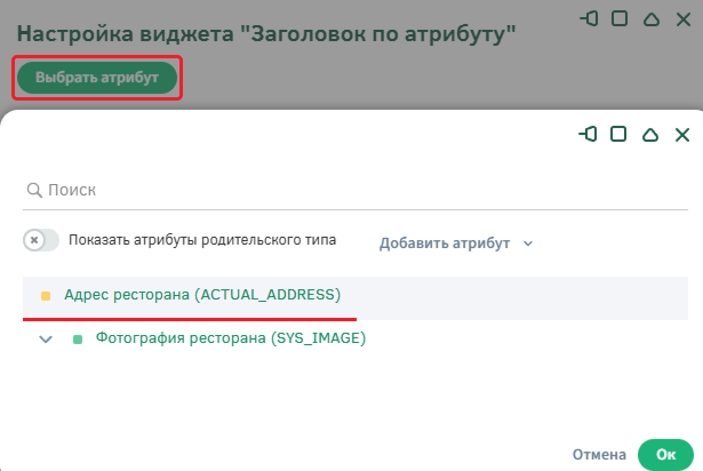
Task: Click the magnifier icon in search
Action: point(34,190)
